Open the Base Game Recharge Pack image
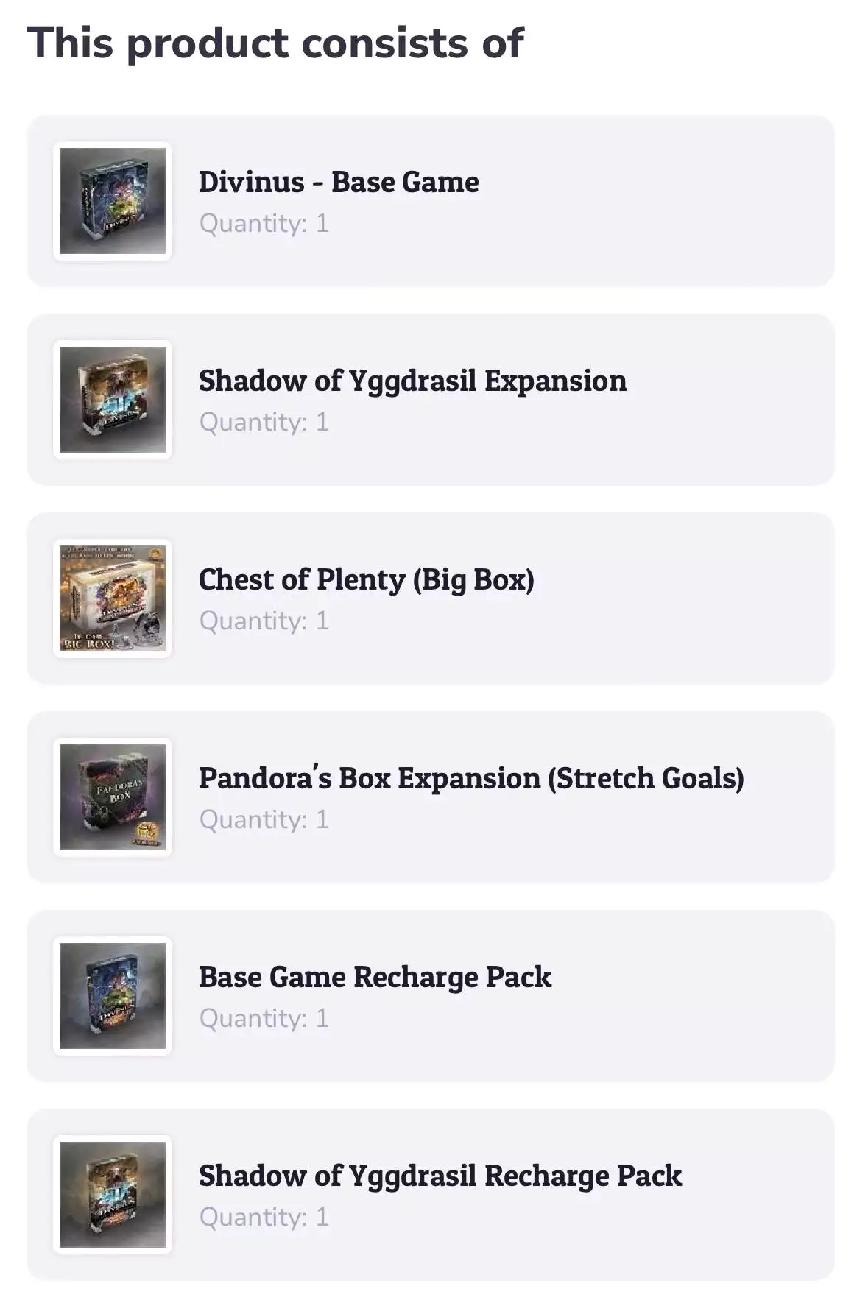The image size is (857, 1303). [x=113, y=996]
